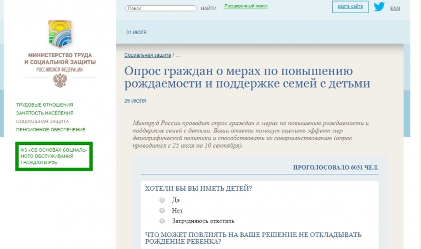The width and height of the screenshot is (421, 249).
Task: Go to "Занятость населения" menu item
Action: 45,113
